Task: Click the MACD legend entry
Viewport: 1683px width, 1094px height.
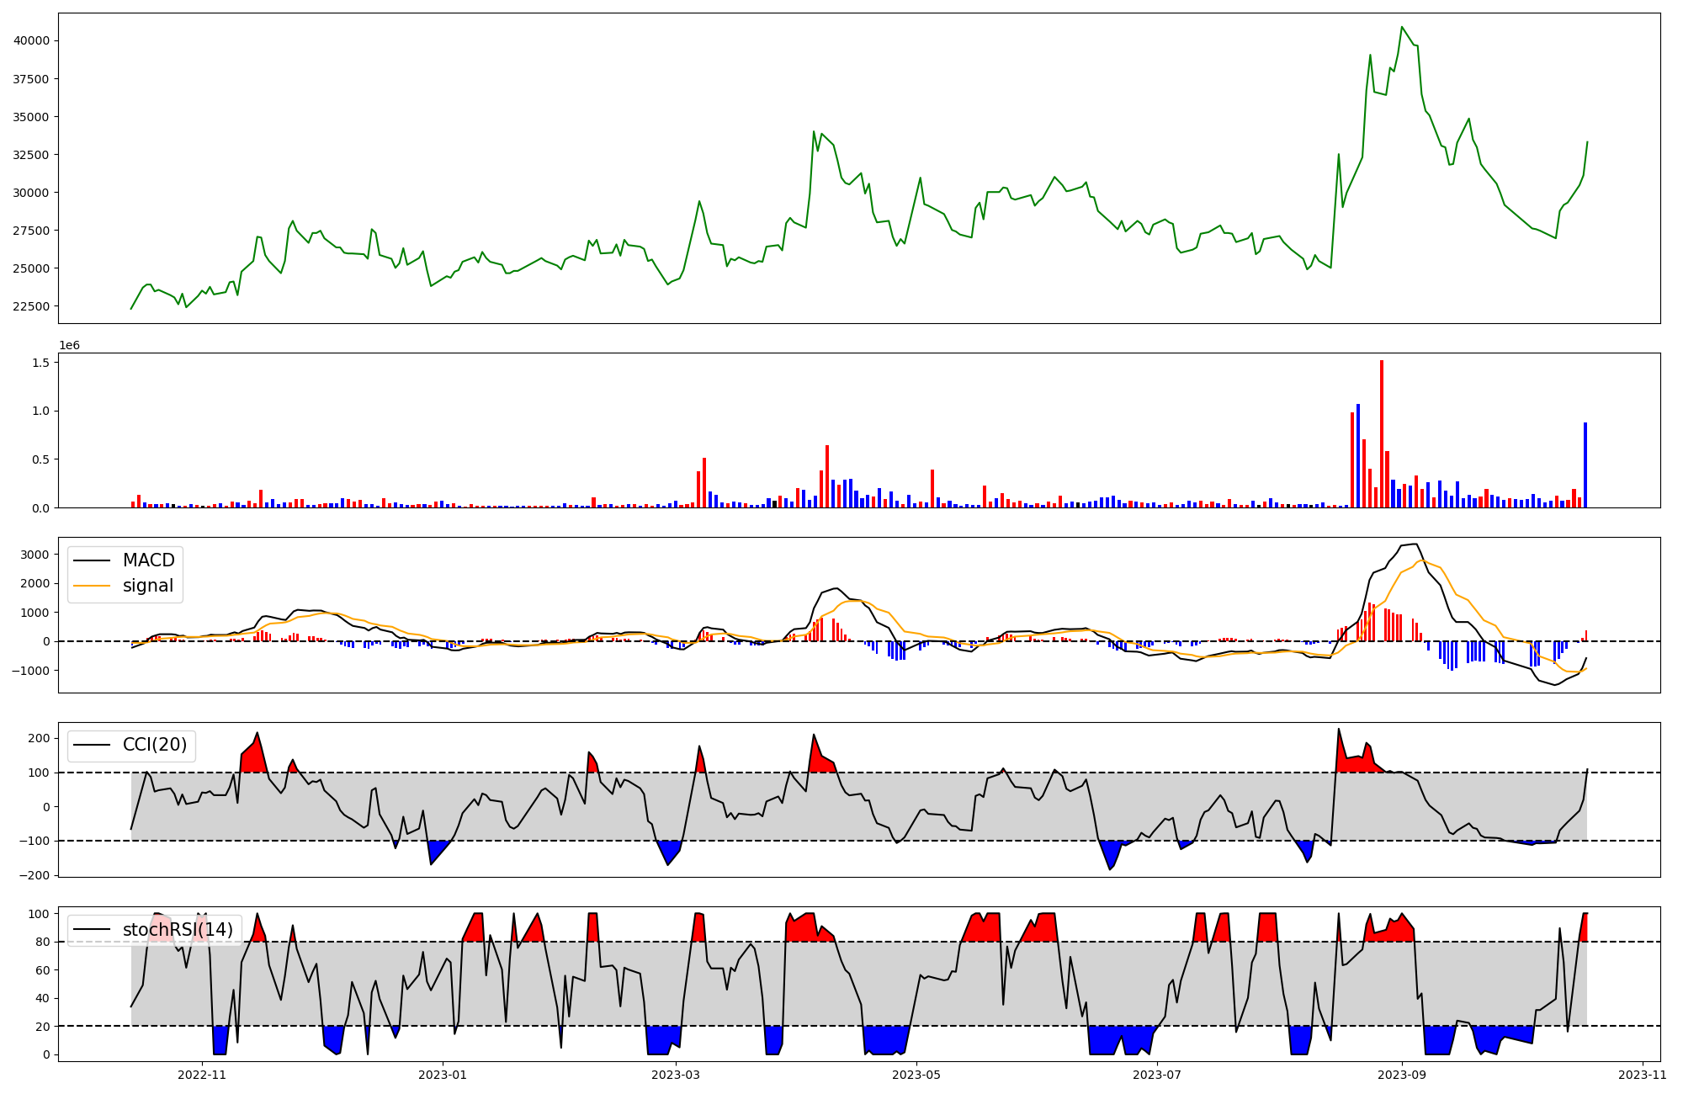Action: coord(148,560)
